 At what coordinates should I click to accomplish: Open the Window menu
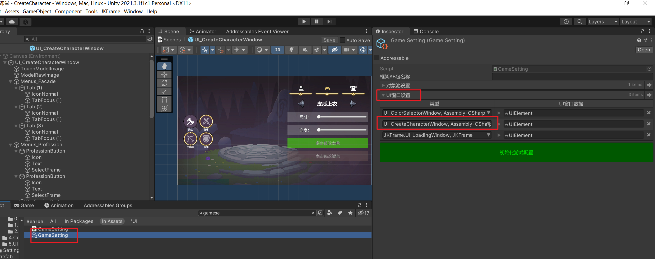point(133,11)
